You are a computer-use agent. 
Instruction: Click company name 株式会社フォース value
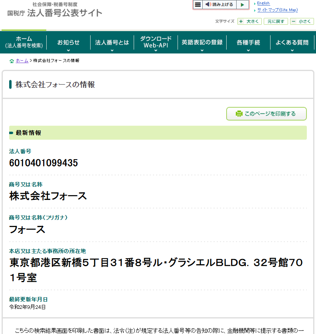(x=48, y=196)
